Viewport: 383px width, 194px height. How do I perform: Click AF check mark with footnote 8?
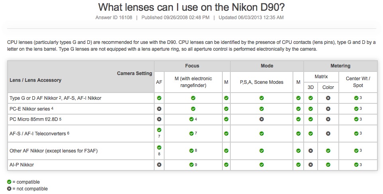[x=159, y=148]
